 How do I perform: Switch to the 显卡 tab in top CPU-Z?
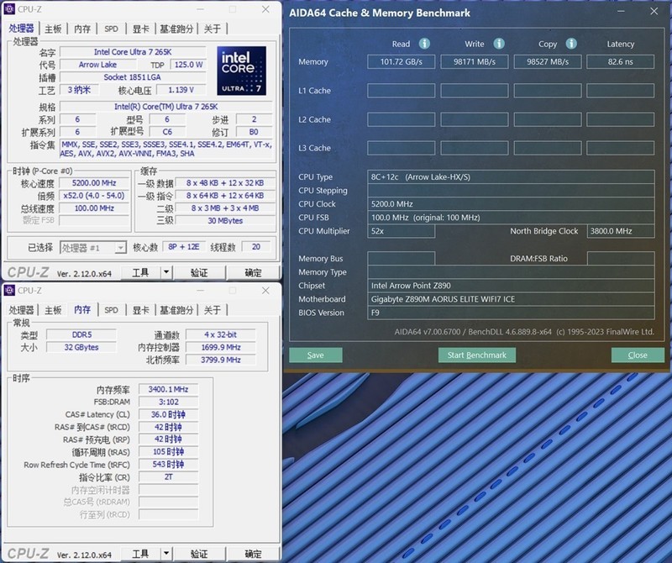[x=141, y=28]
